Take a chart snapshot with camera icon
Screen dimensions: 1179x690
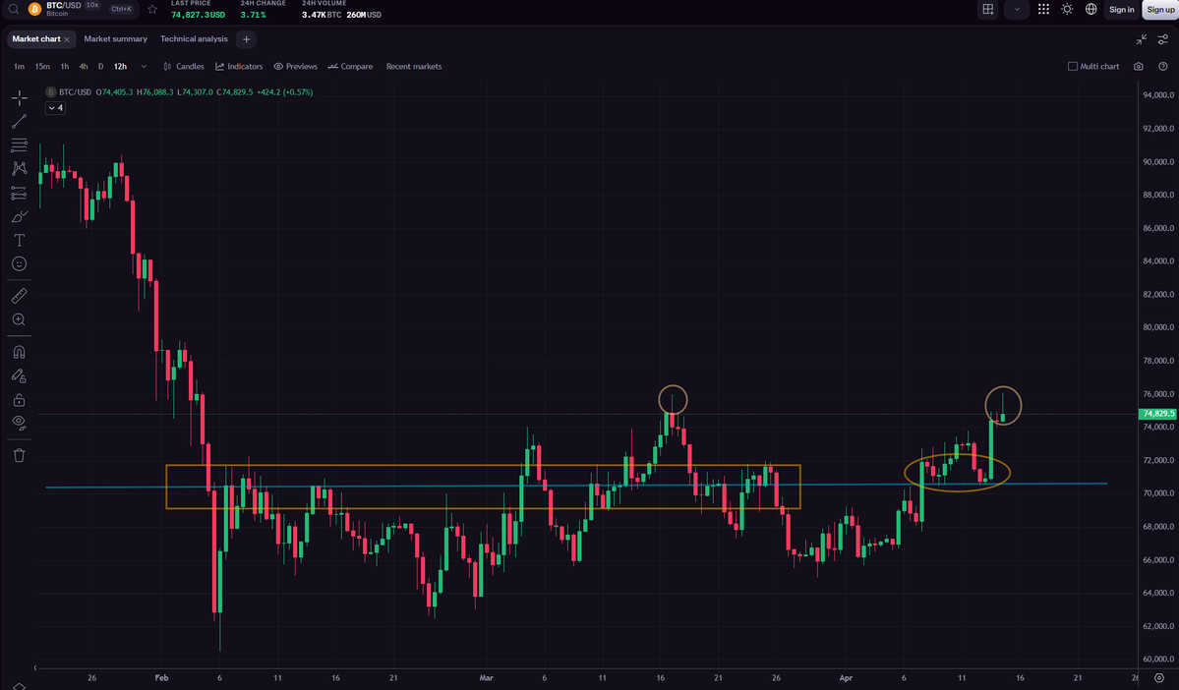1138,67
